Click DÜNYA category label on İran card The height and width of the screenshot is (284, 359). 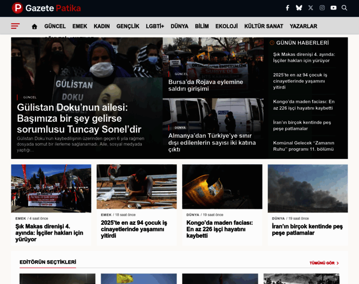coord(278,218)
